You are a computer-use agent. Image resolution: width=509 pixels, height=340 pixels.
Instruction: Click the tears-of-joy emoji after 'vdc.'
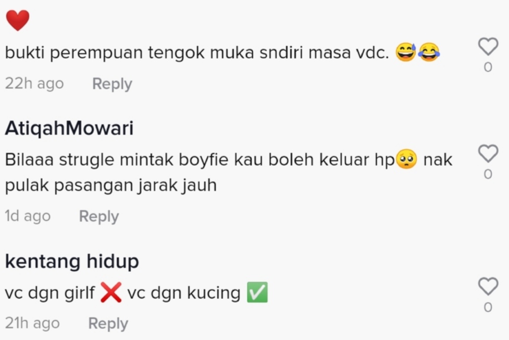click(429, 53)
